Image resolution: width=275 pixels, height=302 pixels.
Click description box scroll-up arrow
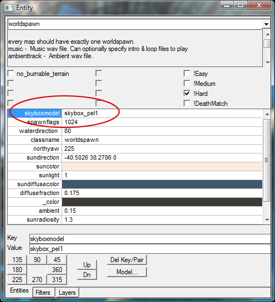click(x=267, y=34)
